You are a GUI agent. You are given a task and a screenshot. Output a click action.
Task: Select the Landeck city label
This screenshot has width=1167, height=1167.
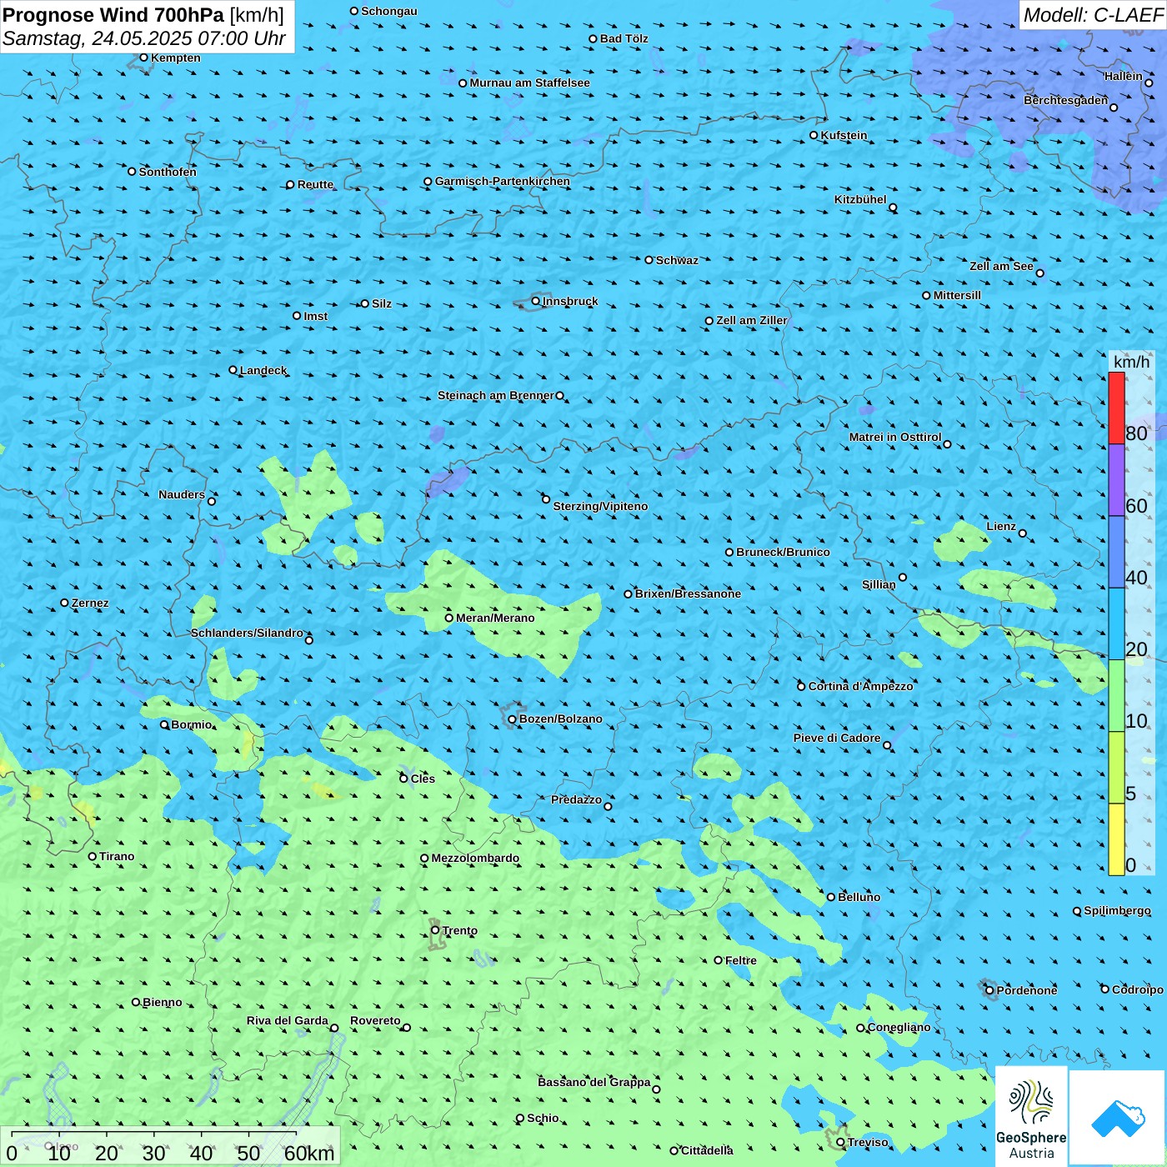263,370
